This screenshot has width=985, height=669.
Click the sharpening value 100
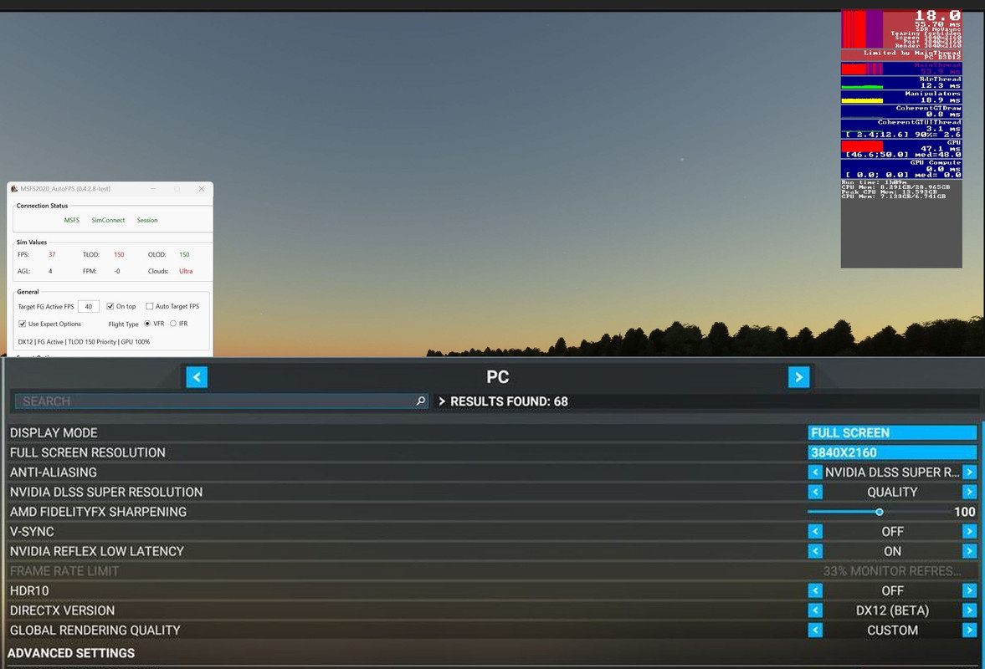pyautogui.click(x=964, y=512)
